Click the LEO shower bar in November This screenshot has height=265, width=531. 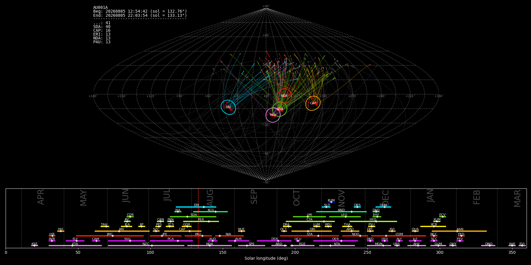click(x=345, y=217)
